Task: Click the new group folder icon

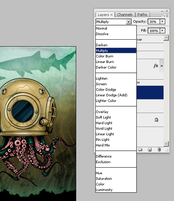Action: tap(140, 149)
